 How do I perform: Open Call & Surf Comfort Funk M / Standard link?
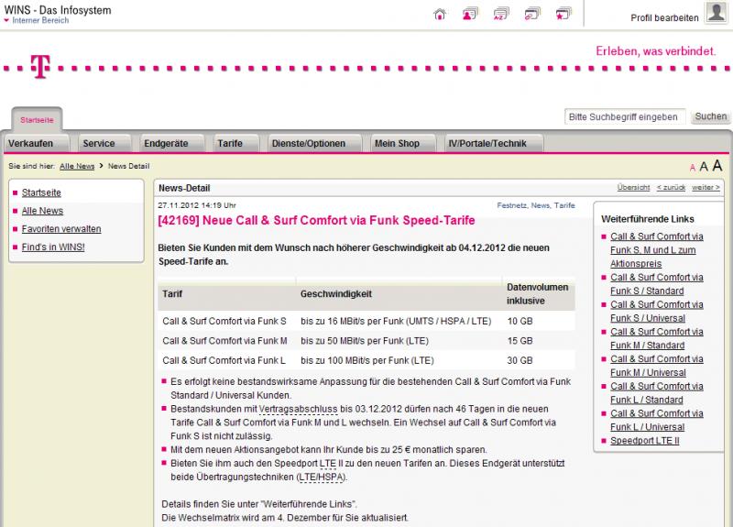pos(656,338)
